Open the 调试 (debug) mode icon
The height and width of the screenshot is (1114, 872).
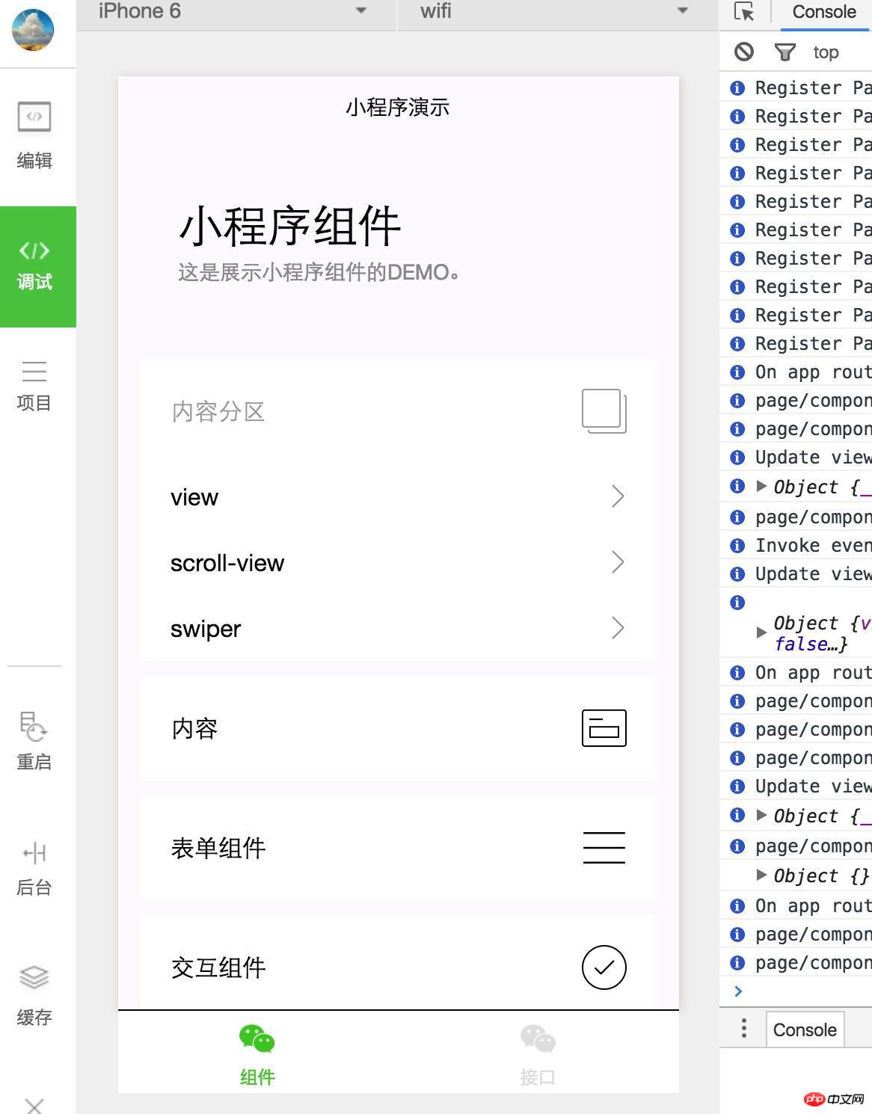tap(35, 252)
